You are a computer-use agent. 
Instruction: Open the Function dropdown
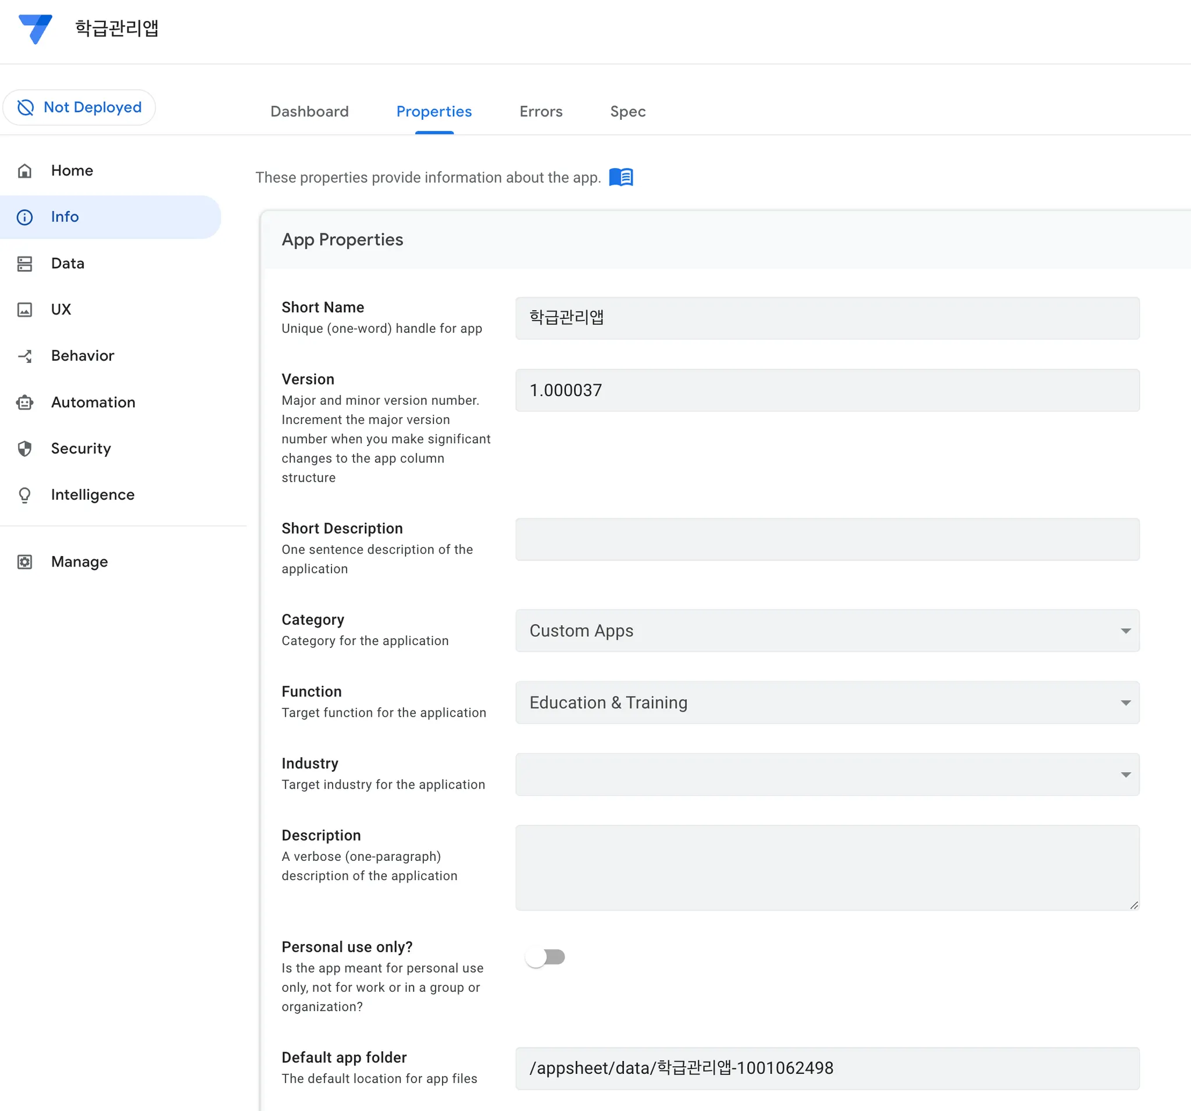pos(827,702)
